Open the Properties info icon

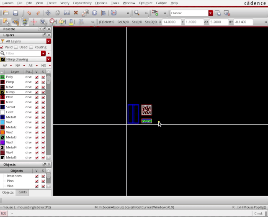[94, 13]
